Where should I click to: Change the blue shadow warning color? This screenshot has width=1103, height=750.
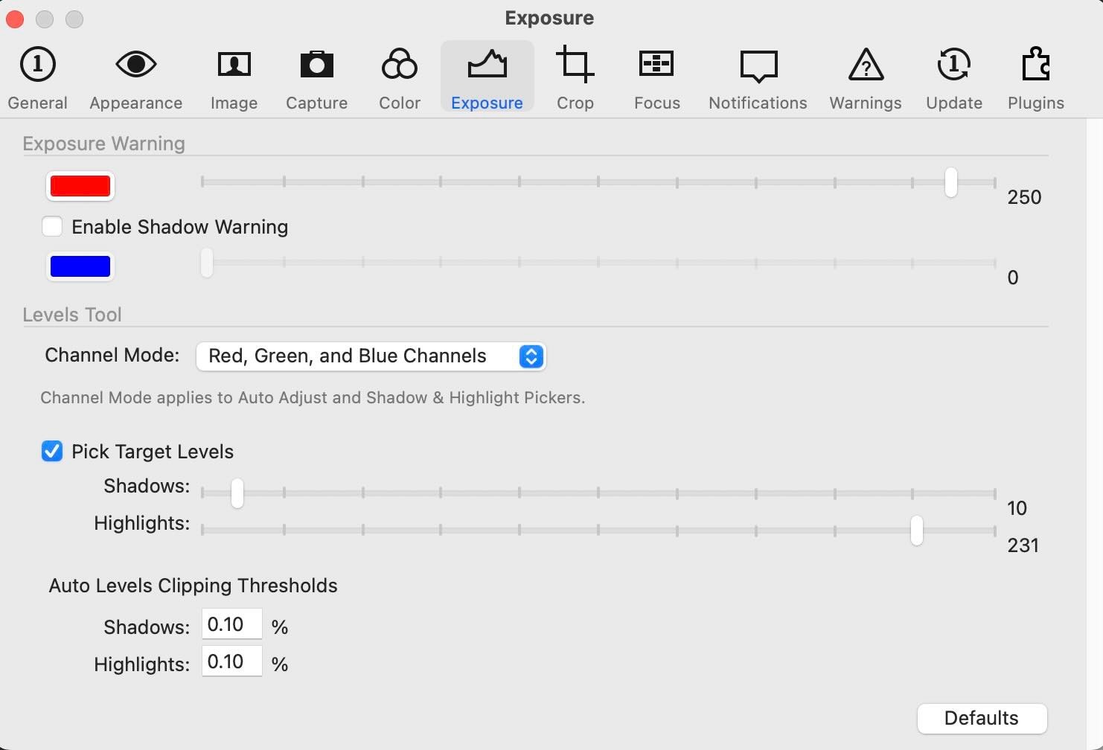coord(80,266)
